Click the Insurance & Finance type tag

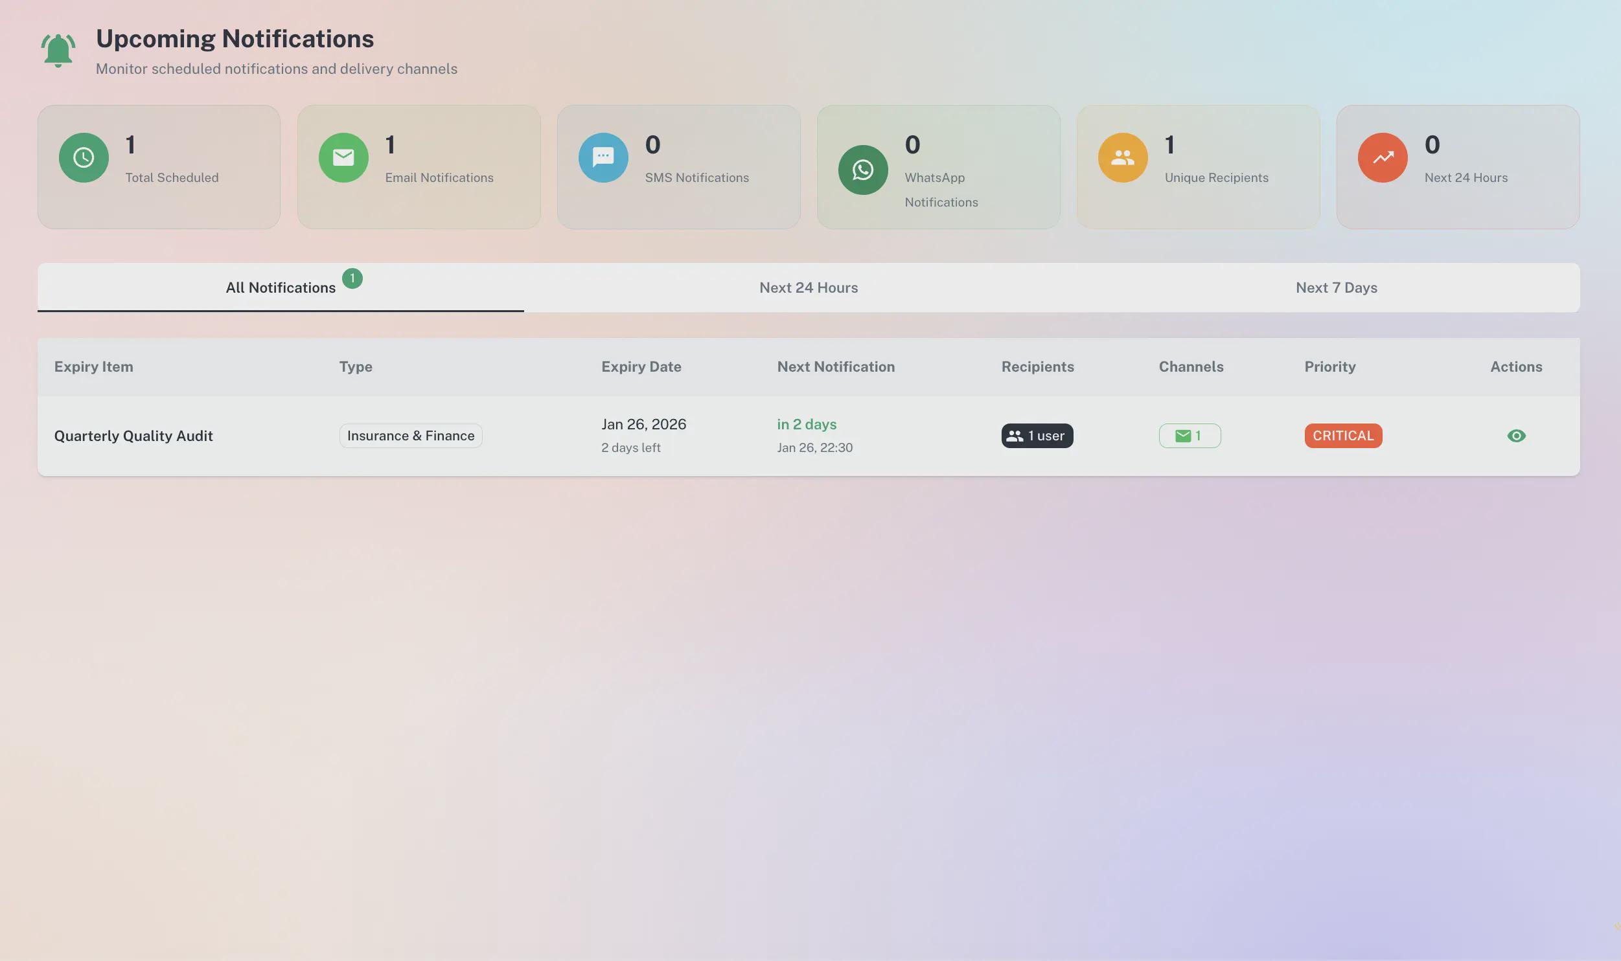click(x=411, y=436)
